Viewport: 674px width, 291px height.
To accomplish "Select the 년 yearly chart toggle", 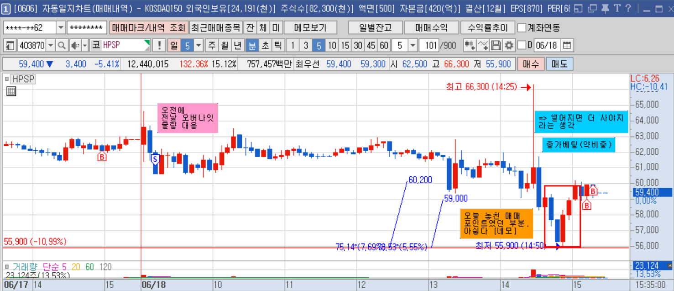I will point(238,46).
